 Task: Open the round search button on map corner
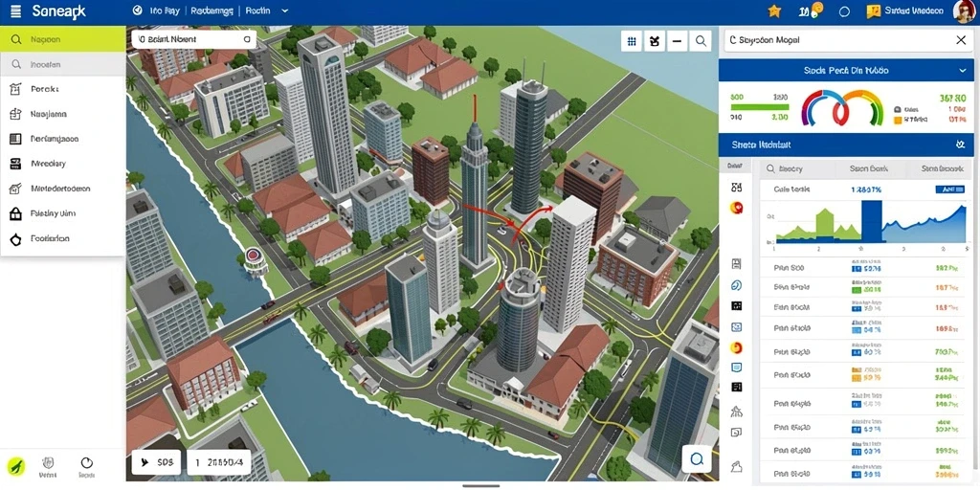click(697, 460)
